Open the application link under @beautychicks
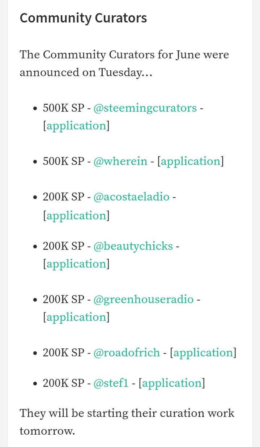This screenshot has width=260, height=447. [76, 264]
